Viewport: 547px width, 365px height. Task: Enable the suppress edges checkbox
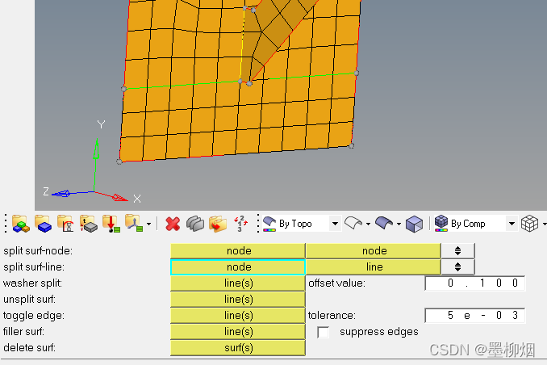coord(324,332)
